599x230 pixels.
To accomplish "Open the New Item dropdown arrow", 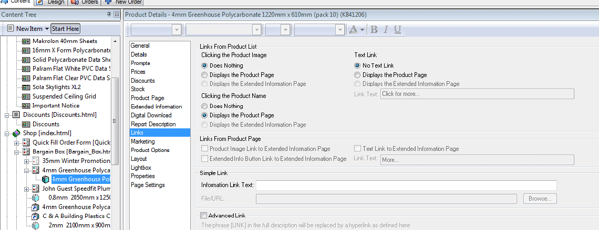I will click(47, 29).
